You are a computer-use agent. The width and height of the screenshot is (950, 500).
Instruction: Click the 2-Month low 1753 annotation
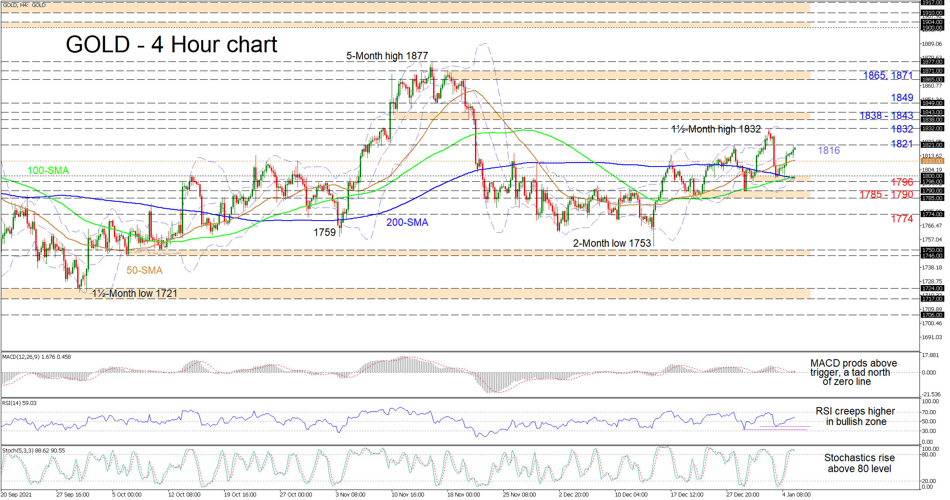coord(612,243)
